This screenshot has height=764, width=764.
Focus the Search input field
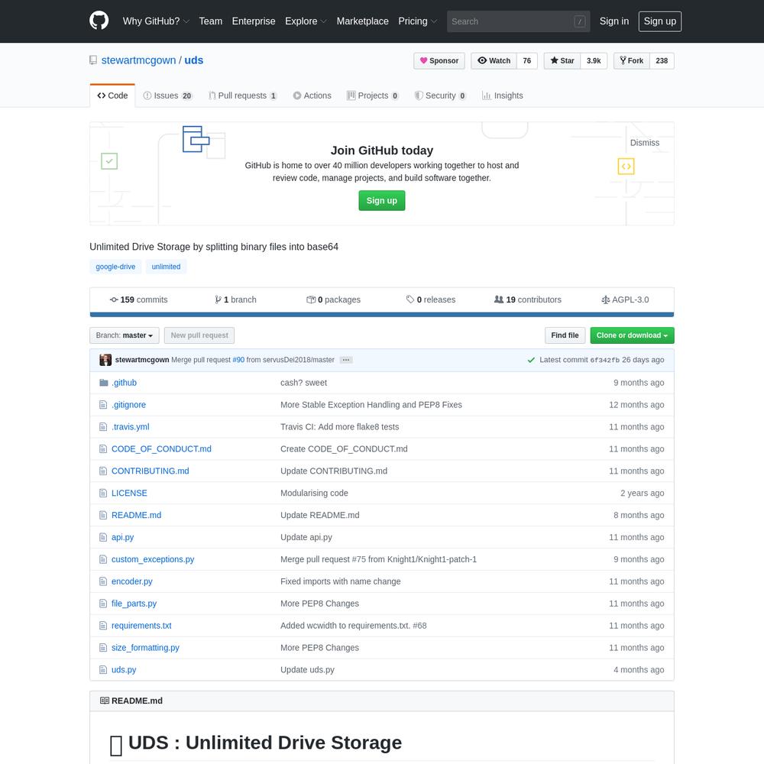tap(519, 21)
